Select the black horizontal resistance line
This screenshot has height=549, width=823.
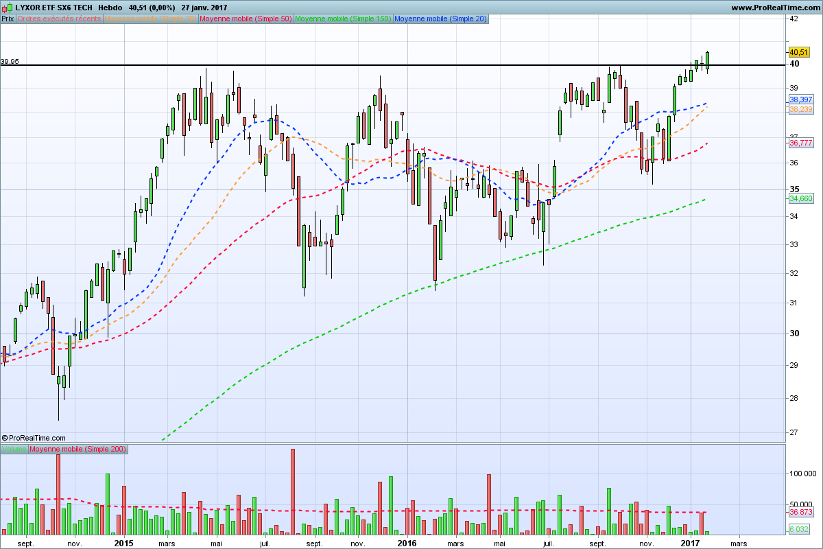(x=392, y=65)
